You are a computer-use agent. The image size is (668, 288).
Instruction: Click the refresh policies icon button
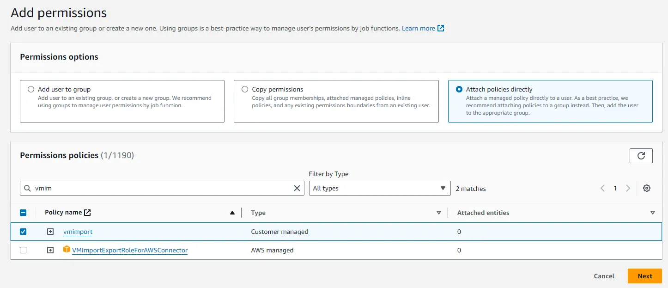pos(641,156)
